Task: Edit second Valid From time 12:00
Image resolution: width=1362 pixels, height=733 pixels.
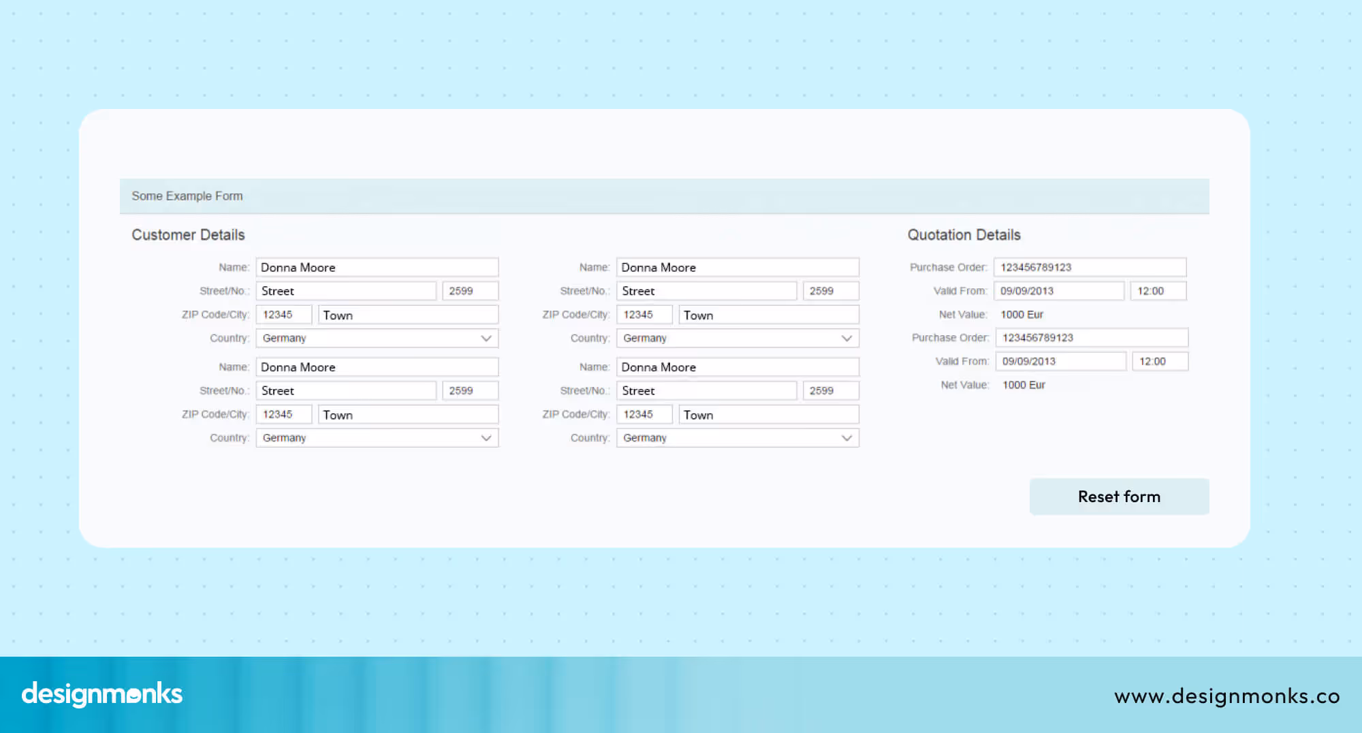Action: click(1160, 361)
